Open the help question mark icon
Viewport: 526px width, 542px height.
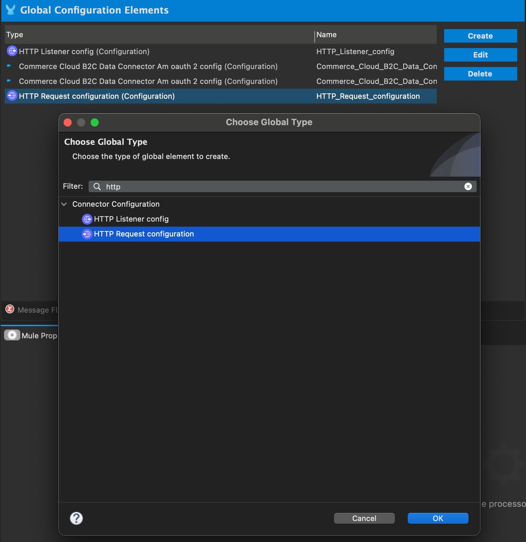pyautogui.click(x=76, y=518)
